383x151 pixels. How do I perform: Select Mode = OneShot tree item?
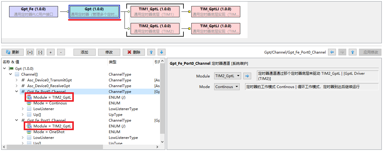click(x=49, y=132)
